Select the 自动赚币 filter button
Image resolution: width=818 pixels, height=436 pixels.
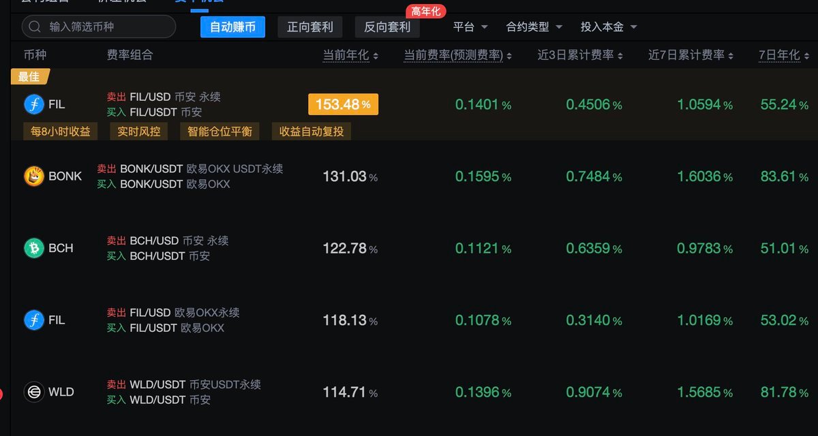pos(232,27)
